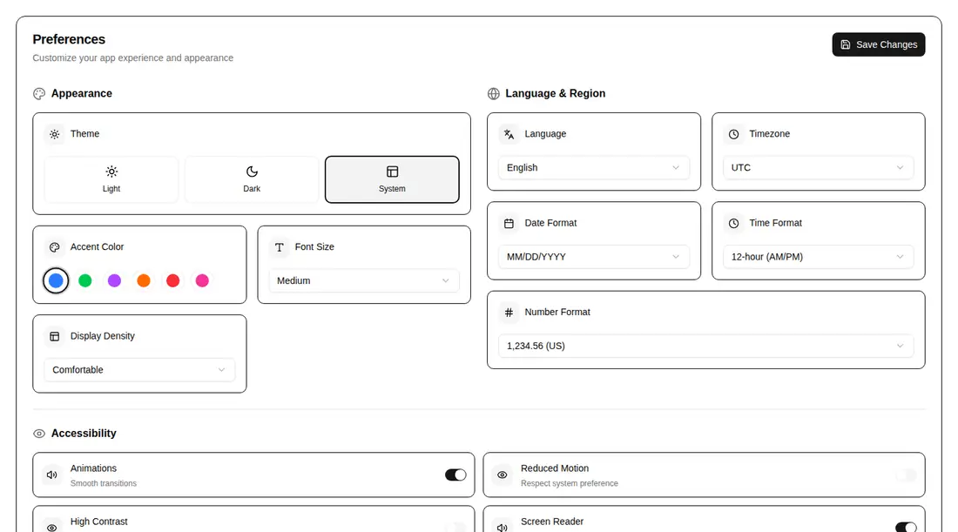Click the clock icon next to Time Format

tap(734, 224)
